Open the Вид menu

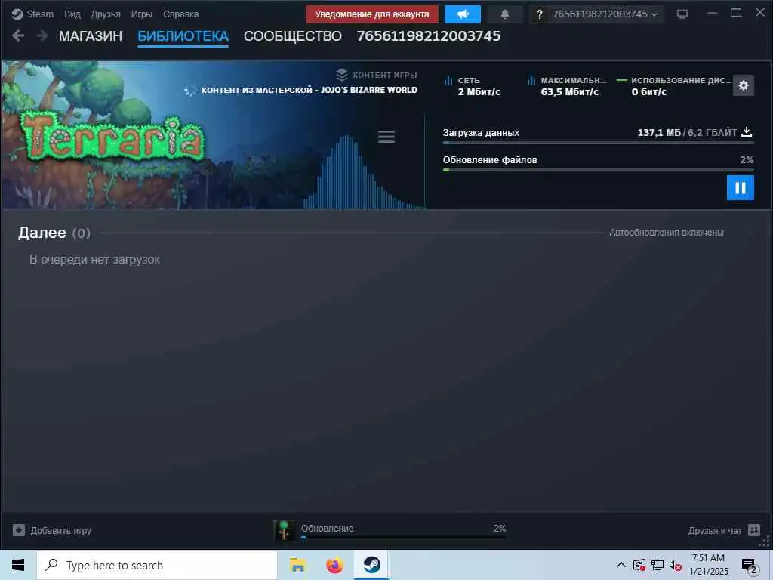coord(72,14)
